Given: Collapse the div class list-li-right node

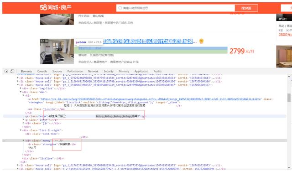Looking at the screenshot, I should click(x=21, y=130).
